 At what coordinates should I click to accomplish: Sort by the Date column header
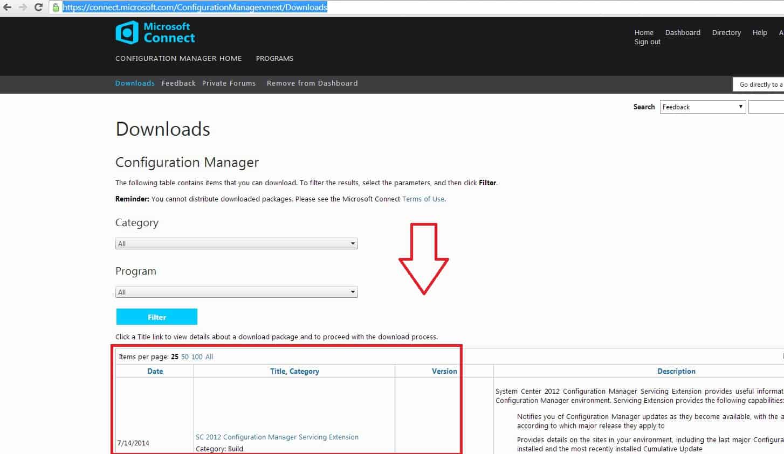point(155,371)
